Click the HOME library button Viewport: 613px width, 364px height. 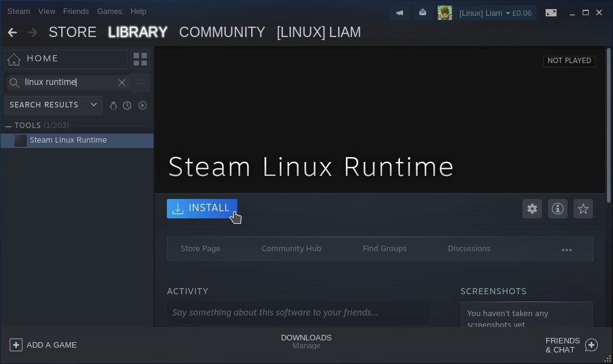[66, 59]
